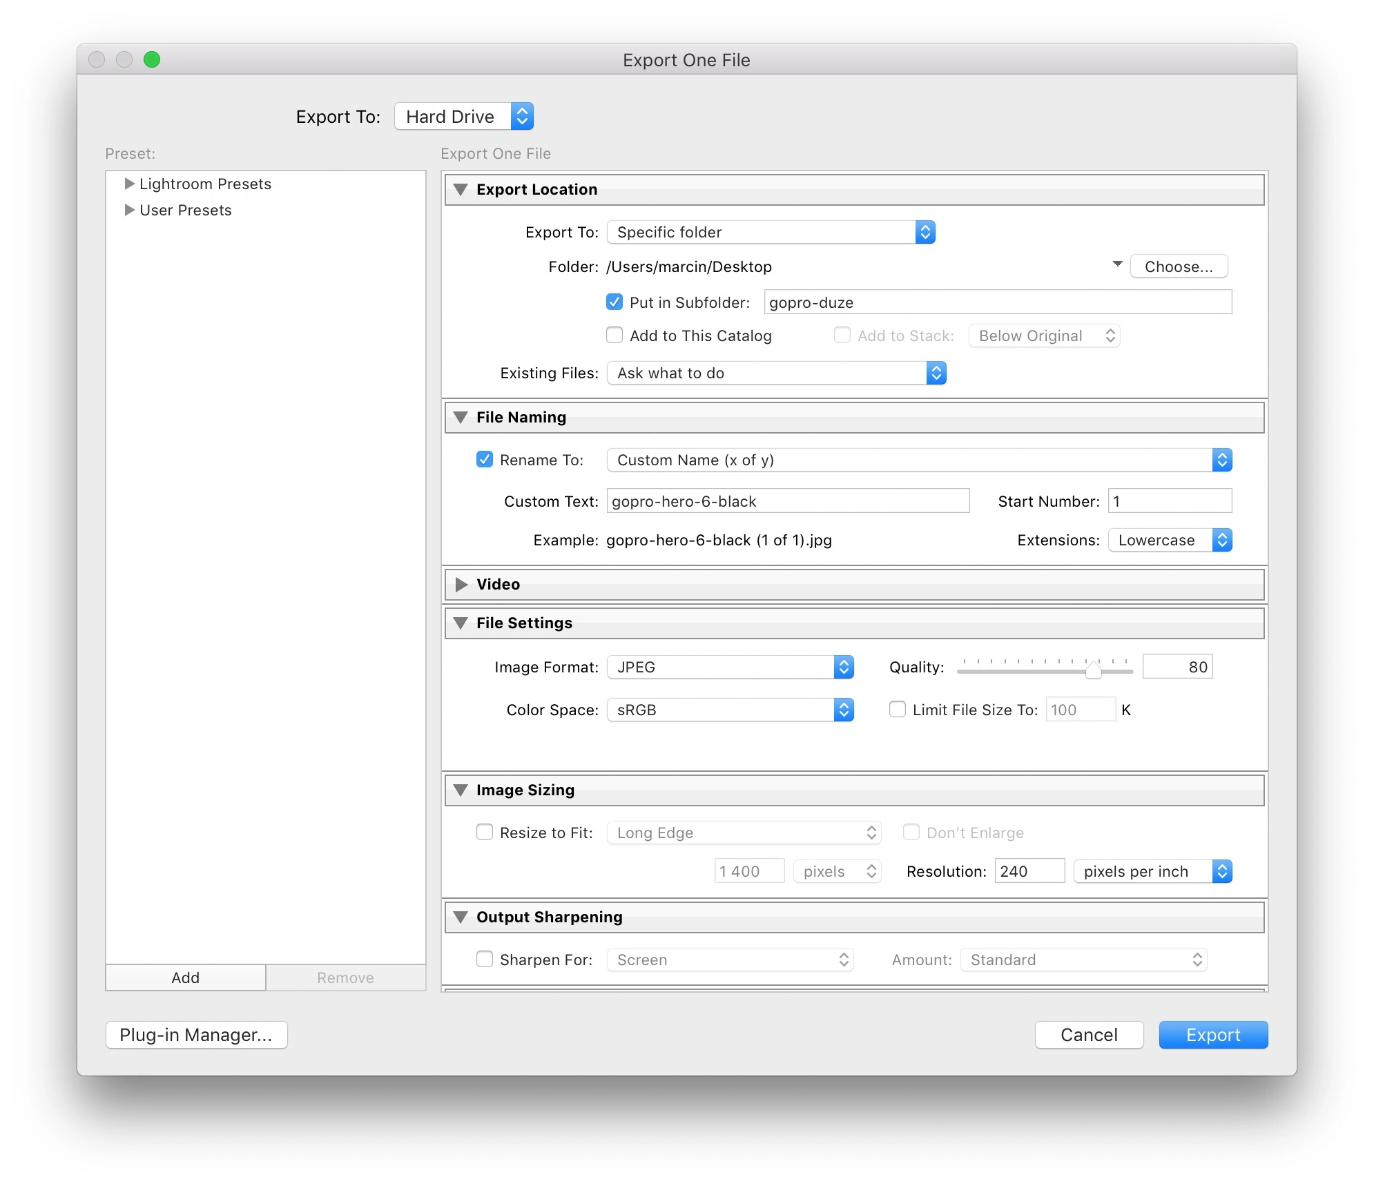The width and height of the screenshot is (1374, 1186).
Task: Click the 1 400 size field
Action: [749, 871]
